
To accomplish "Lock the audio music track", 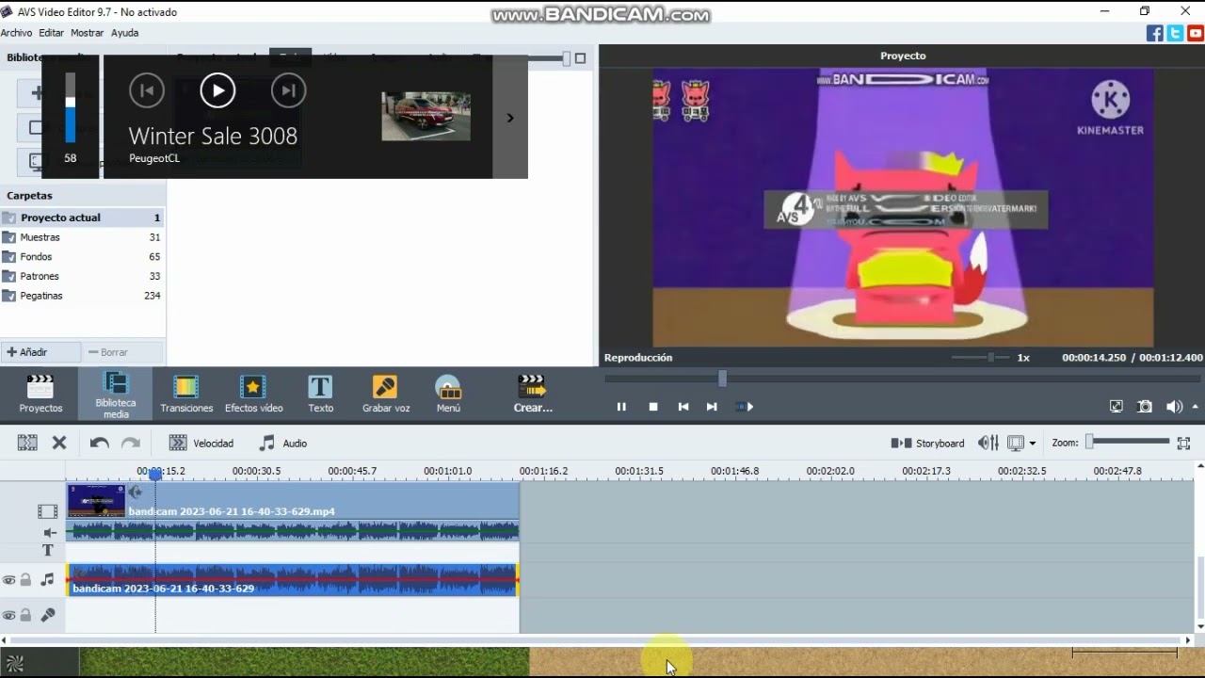I will click(x=26, y=580).
